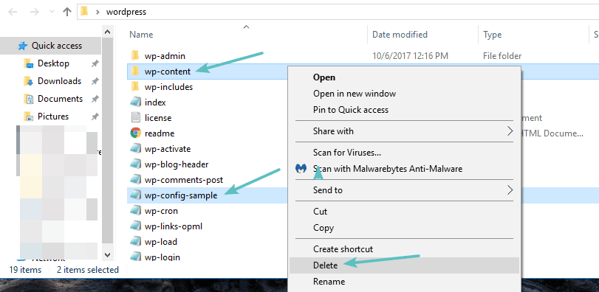
Task: Go up one folder level
Action: (x=67, y=12)
